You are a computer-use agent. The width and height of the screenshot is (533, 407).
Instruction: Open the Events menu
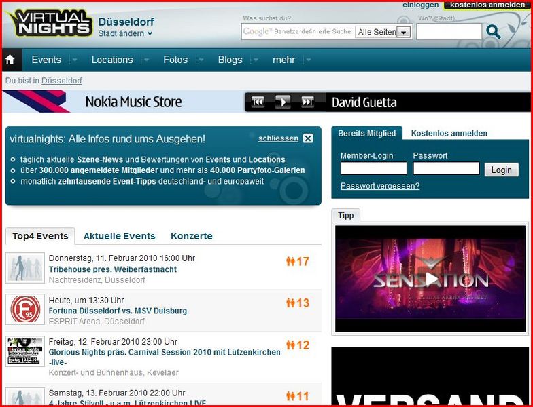(46, 60)
